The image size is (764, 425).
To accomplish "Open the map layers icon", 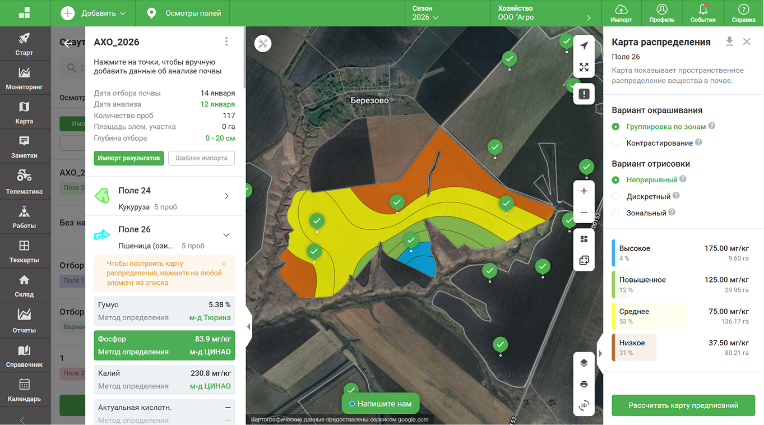I will click(584, 363).
